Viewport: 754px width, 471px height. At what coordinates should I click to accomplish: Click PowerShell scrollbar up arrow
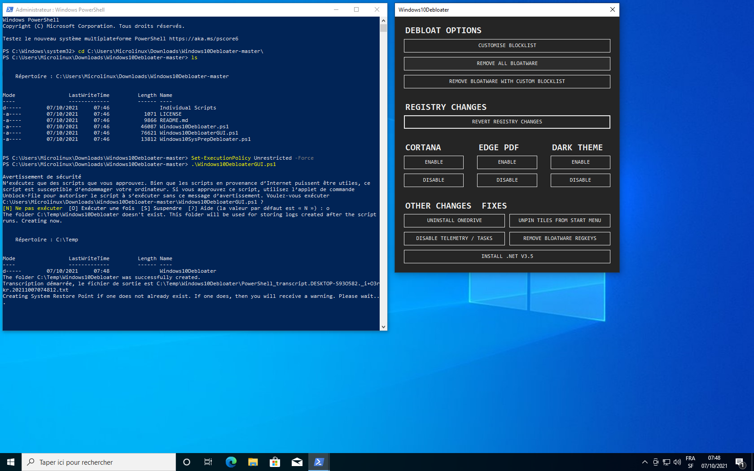coord(383,21)
